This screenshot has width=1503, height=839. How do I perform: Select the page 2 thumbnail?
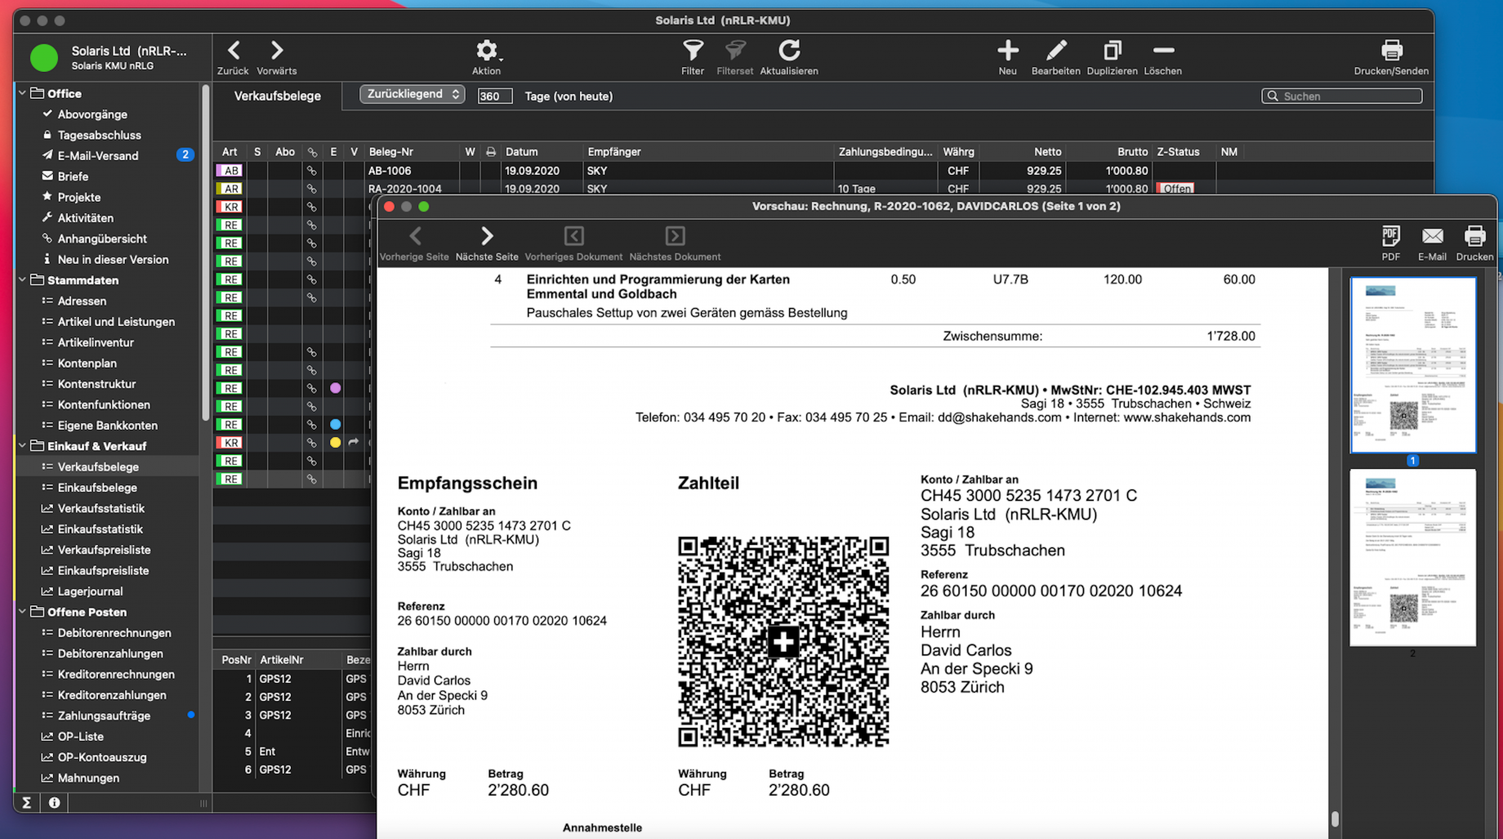(1412, 557)
